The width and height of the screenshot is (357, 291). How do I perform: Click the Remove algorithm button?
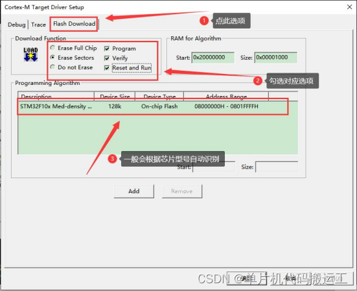(182, 191)
